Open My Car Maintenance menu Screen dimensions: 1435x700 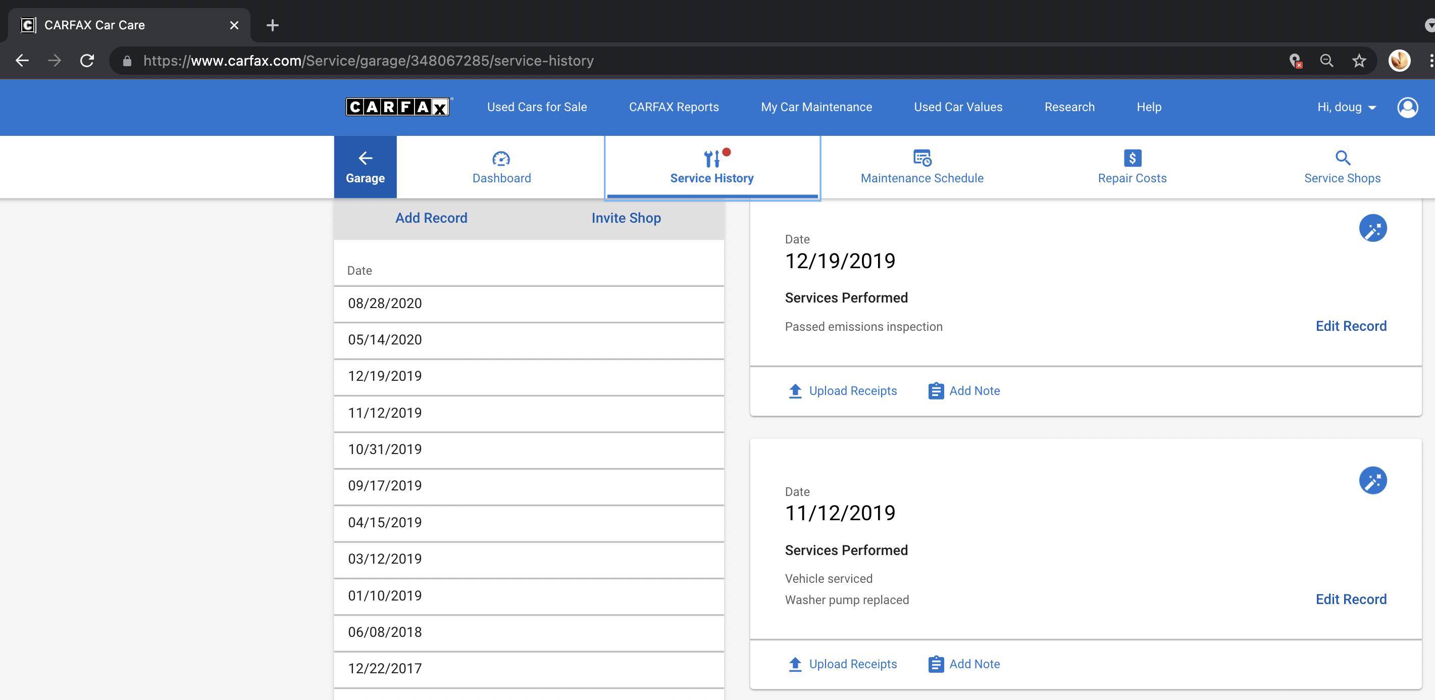[x=816, y=107]
